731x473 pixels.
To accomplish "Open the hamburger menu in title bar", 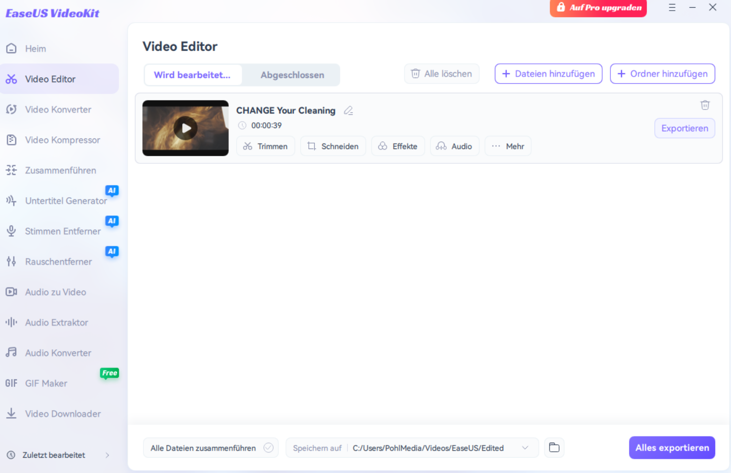I will [672, 8].
